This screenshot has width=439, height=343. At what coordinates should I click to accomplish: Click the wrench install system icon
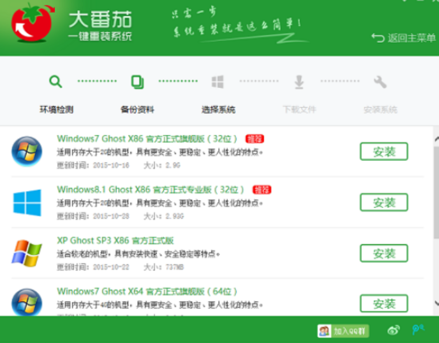pyautogui.click(x=380, y=82)
